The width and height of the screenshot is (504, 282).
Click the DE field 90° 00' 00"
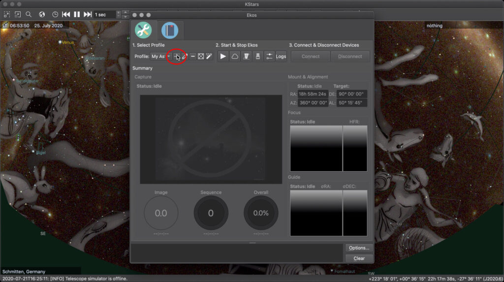(351, 94)
